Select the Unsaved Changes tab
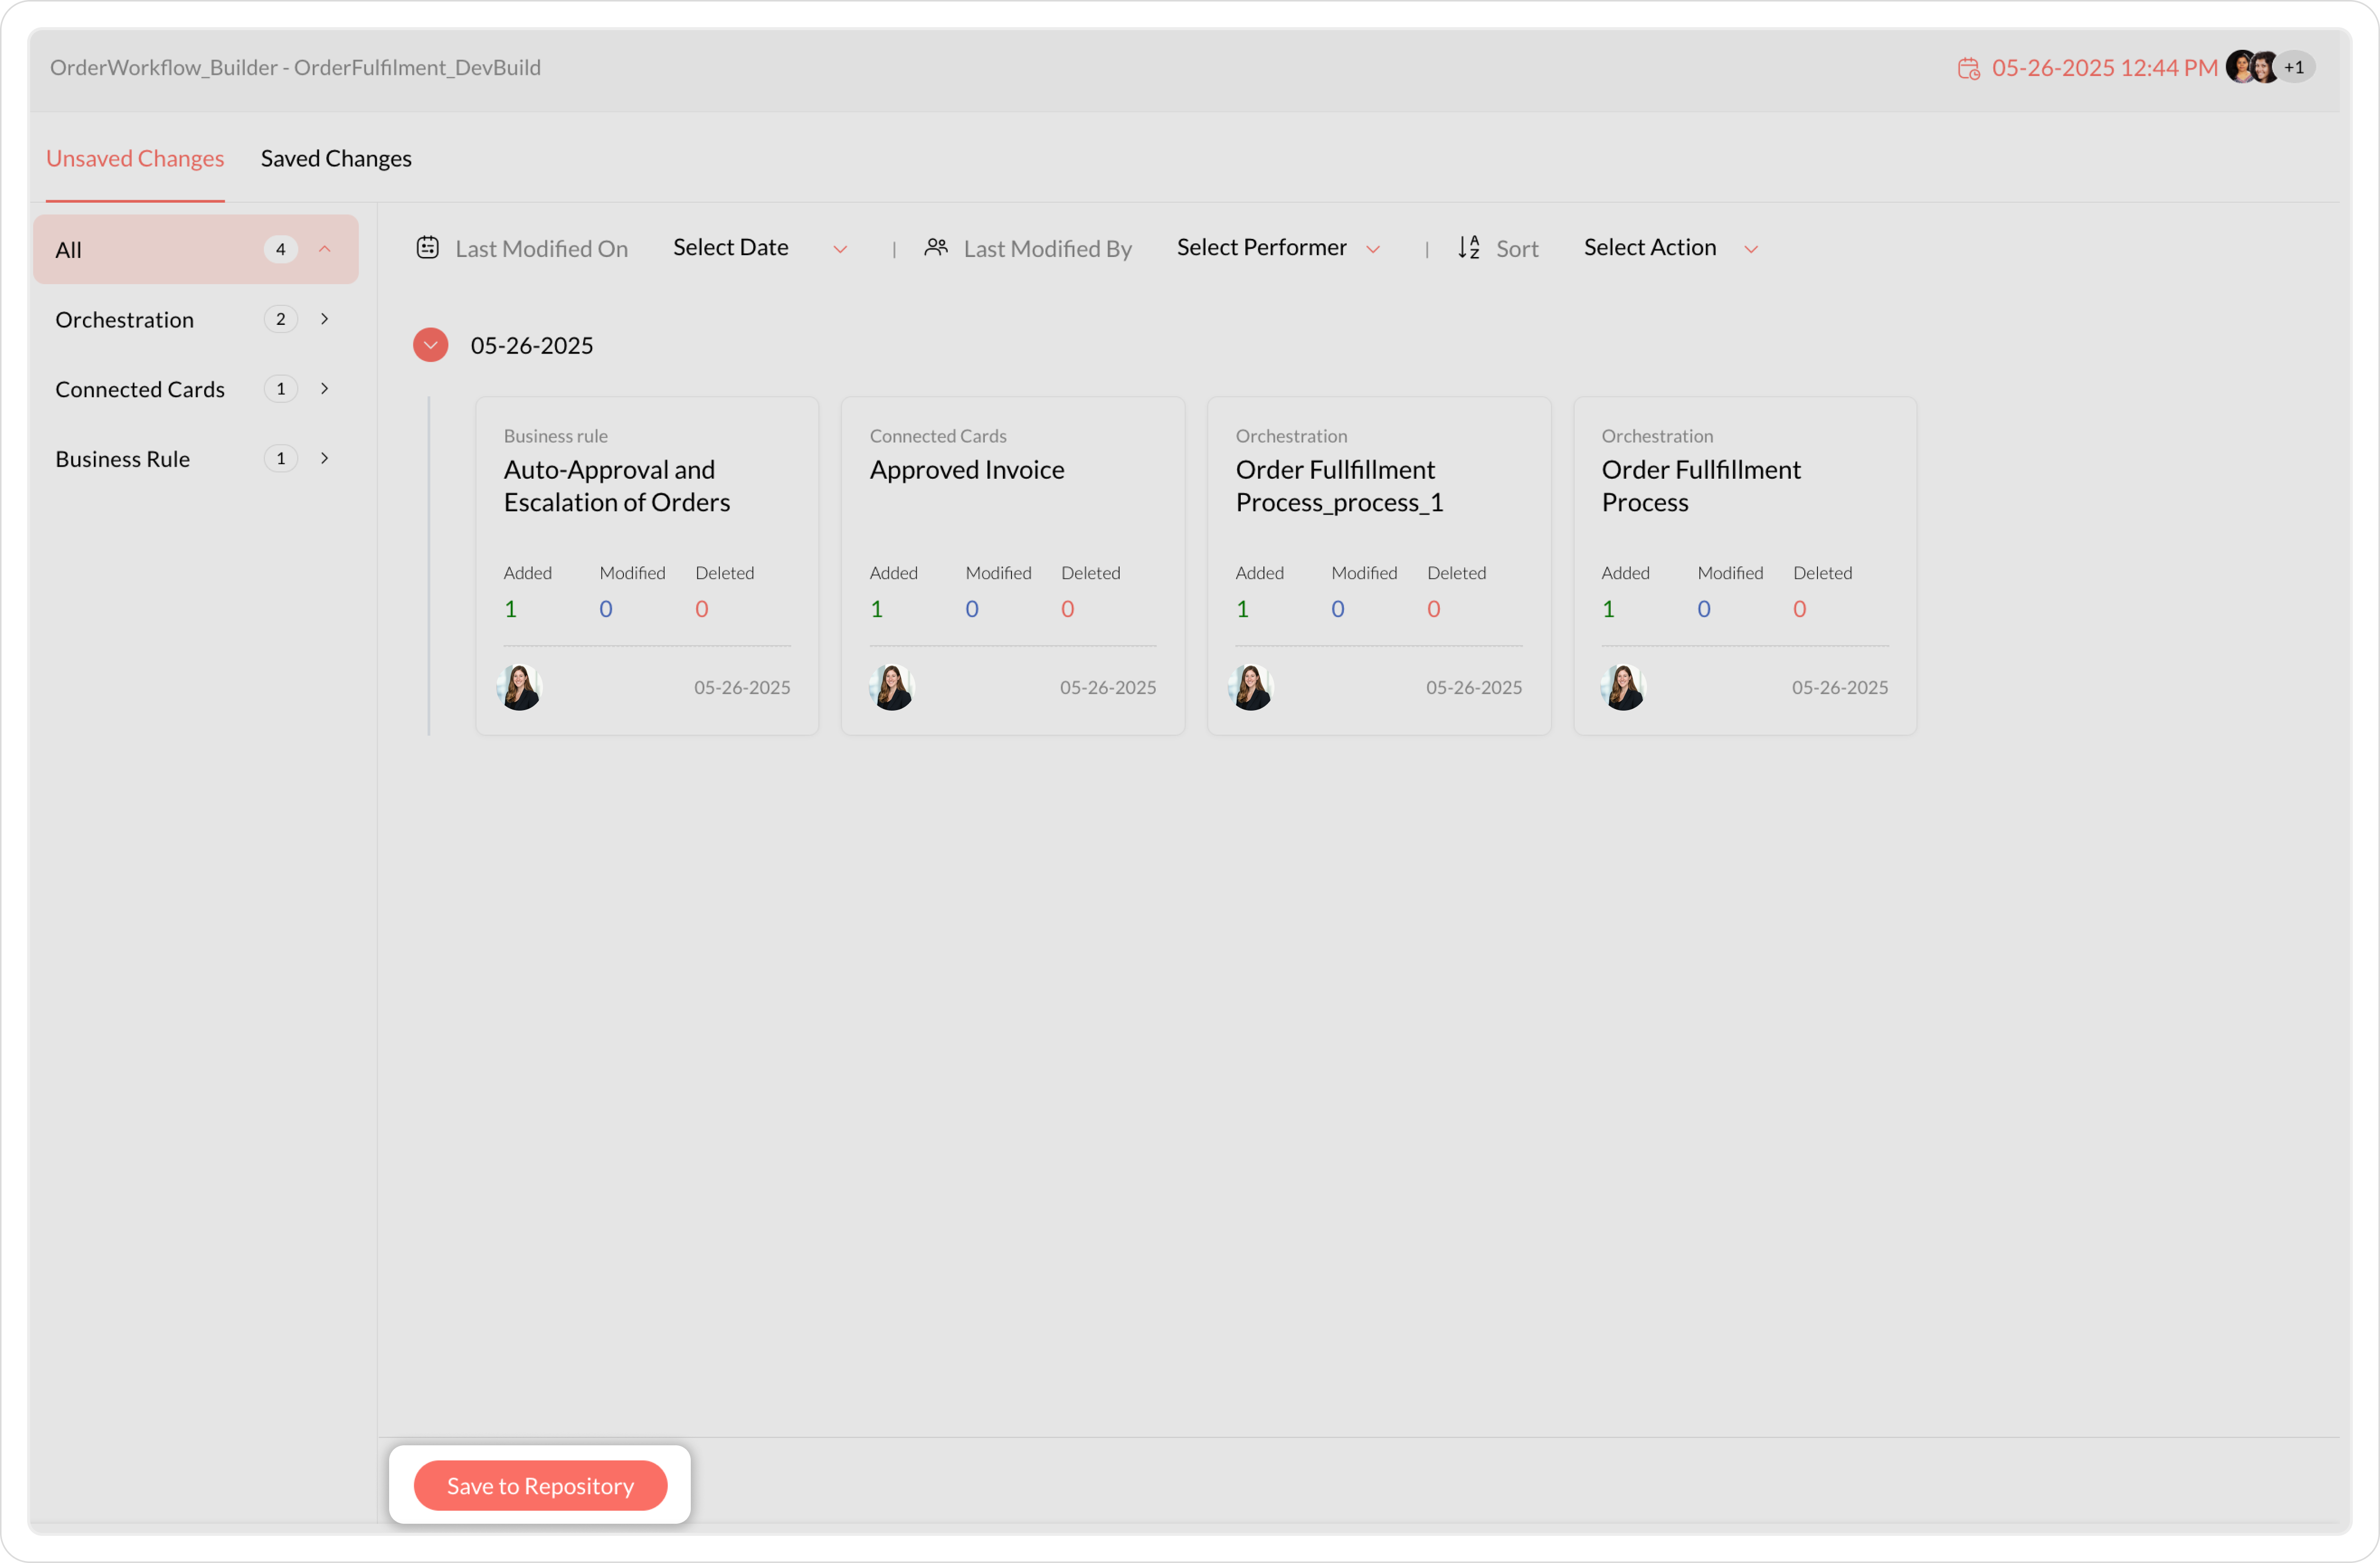2380x1563 pixels. [135, 158]
